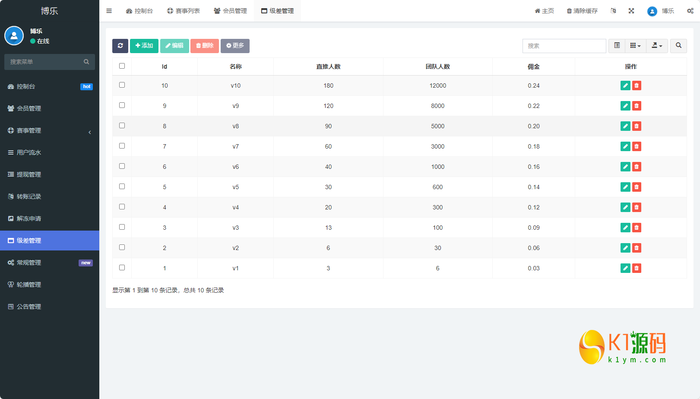
Task: Switch to the 控制台 tab
Action: pyautogui.click(x=139, y=11)
